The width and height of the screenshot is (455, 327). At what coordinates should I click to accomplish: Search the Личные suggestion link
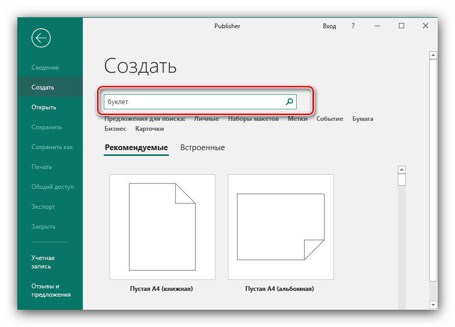click(207, 119)
